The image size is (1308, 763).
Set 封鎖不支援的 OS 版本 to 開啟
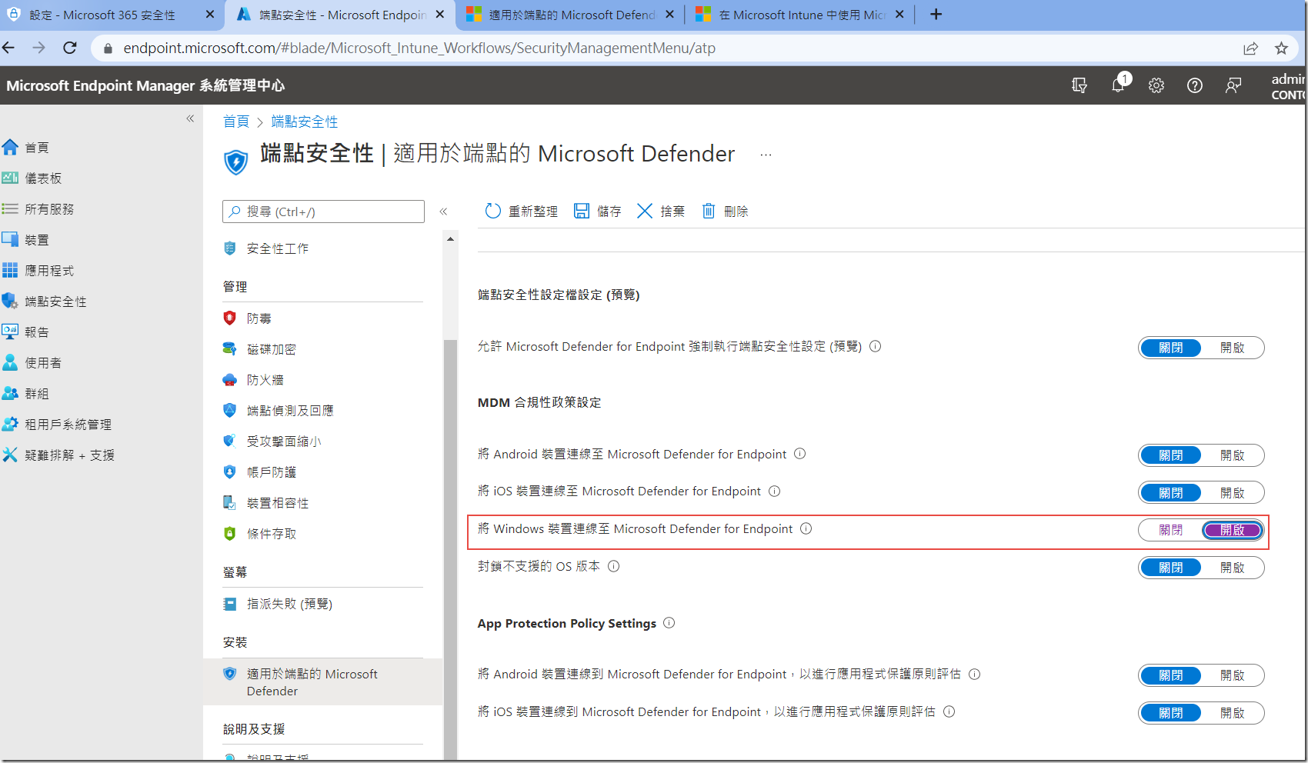click(x=1233, y=568)
